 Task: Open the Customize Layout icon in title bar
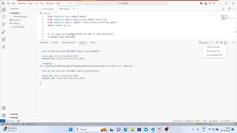pyautogui.click(x=214, y=3)
